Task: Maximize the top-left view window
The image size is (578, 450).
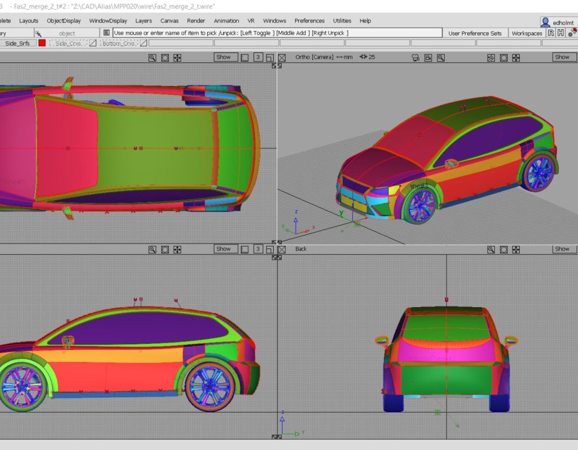Action: (270, 58)
